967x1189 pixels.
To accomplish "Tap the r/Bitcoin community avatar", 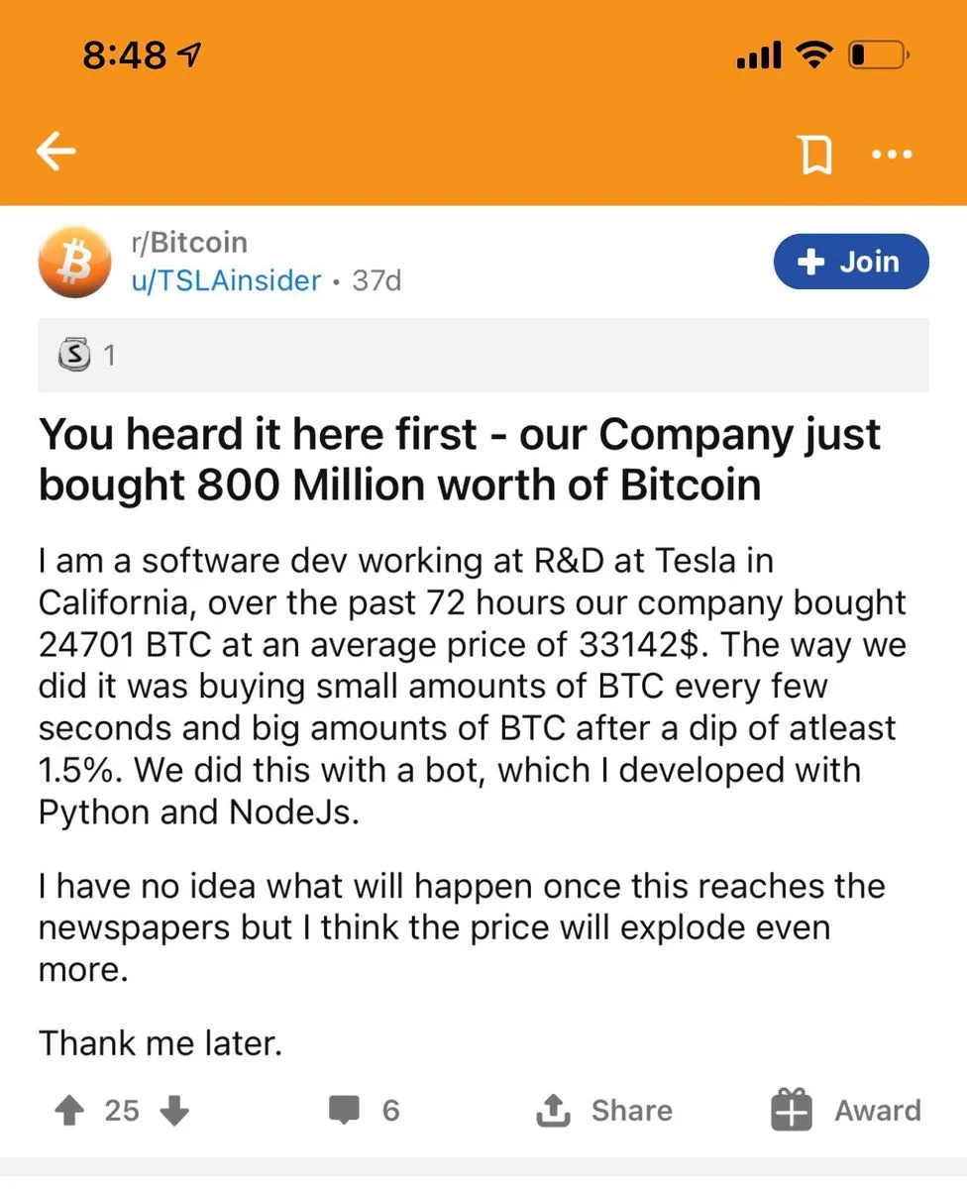I will pos(74,262).
